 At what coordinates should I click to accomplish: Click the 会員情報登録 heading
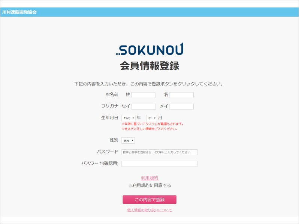tap(149, 66)
